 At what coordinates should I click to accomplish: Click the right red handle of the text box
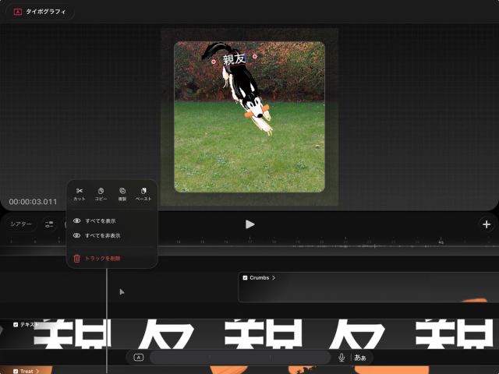[255, 56]
